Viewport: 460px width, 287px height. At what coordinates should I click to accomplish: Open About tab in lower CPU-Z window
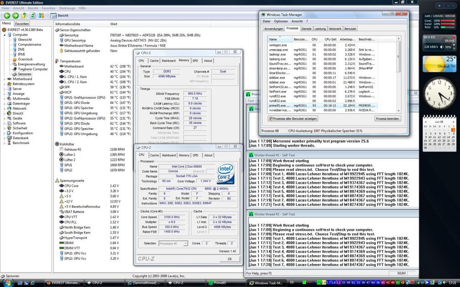pyautogui.click(x=208, y=155)
